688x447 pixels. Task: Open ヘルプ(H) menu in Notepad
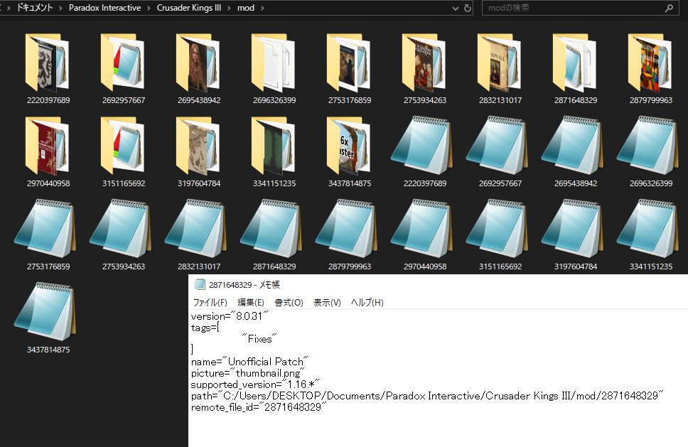pyautogui.click(x=367, y=302)
